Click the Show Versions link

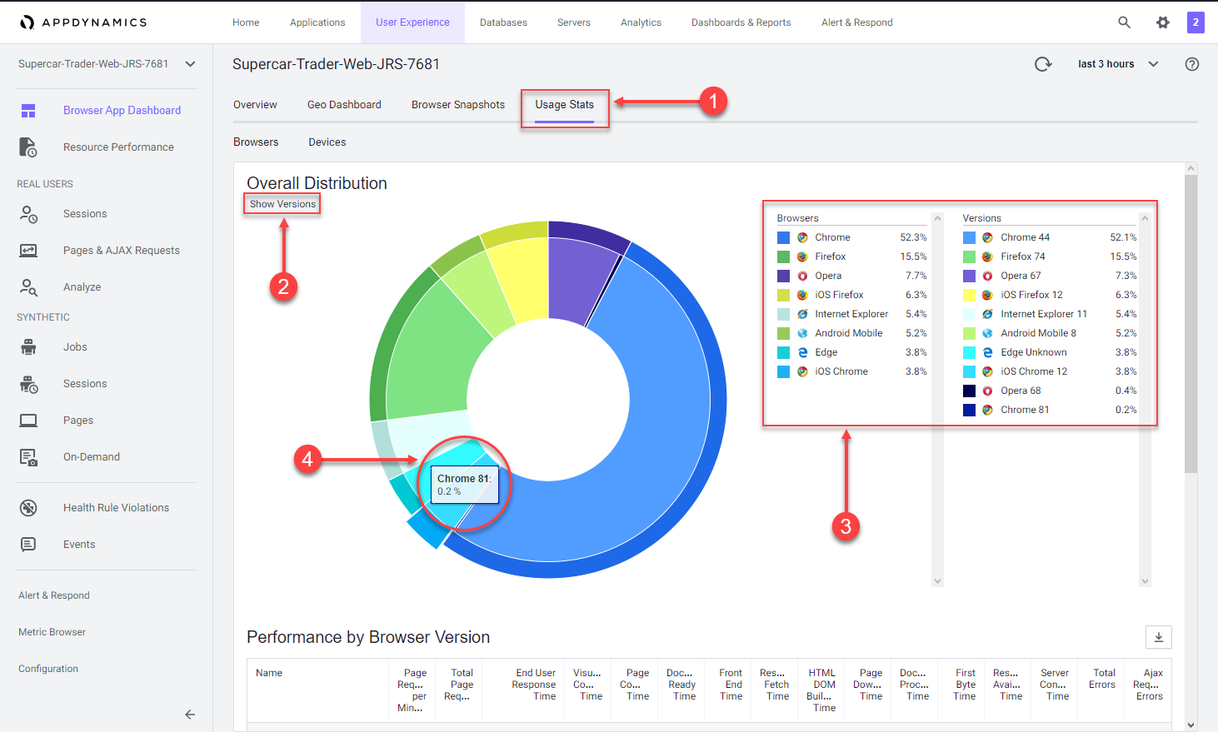[282, 204]
